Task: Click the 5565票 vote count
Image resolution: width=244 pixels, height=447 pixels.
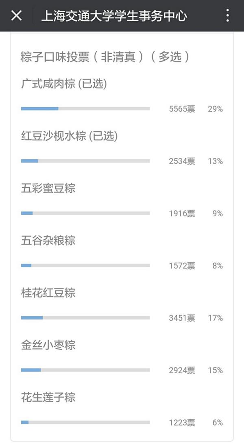Action: tap(182, 109)
